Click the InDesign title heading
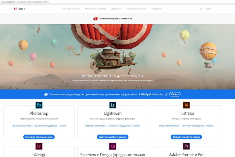This screenshot has height=157, width=235. click(39, 154)
